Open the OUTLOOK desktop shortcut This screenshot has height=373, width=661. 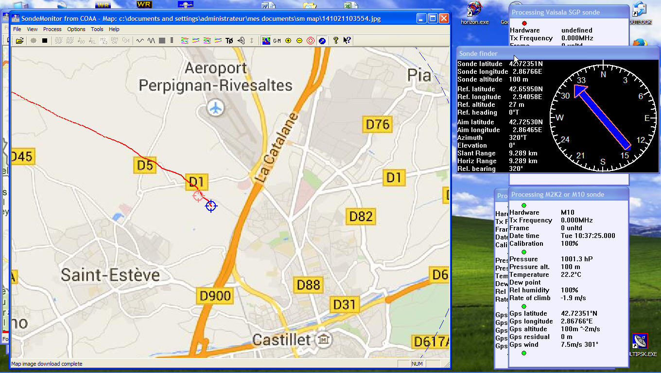pos(640,13)
